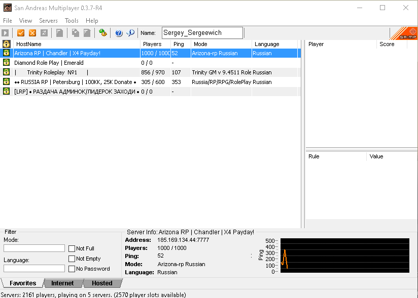Sort by the Language column header
The height and width of the screenshot is (298, 418).
click(275, 44)
